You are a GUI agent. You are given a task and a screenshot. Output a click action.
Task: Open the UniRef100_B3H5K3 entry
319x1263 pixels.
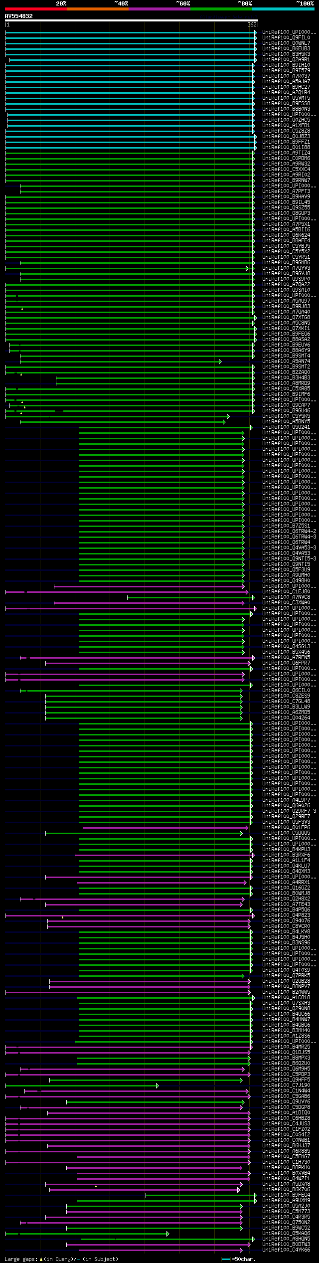(286, 54)
